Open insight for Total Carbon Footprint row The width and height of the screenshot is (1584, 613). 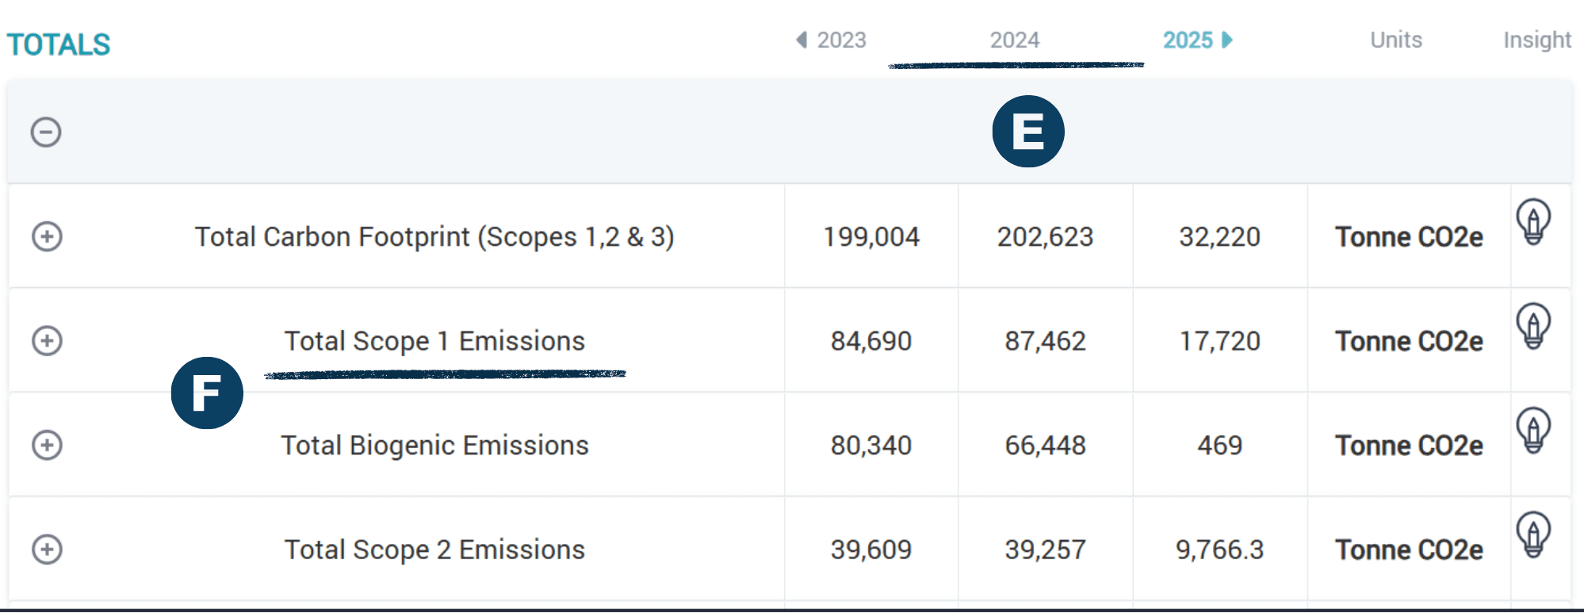click(1533, 221)
